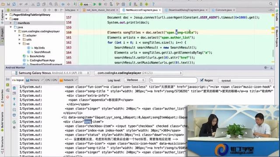Click the logcat Down the stack trace arrow
Screen dimensions: 280x157
14,104
